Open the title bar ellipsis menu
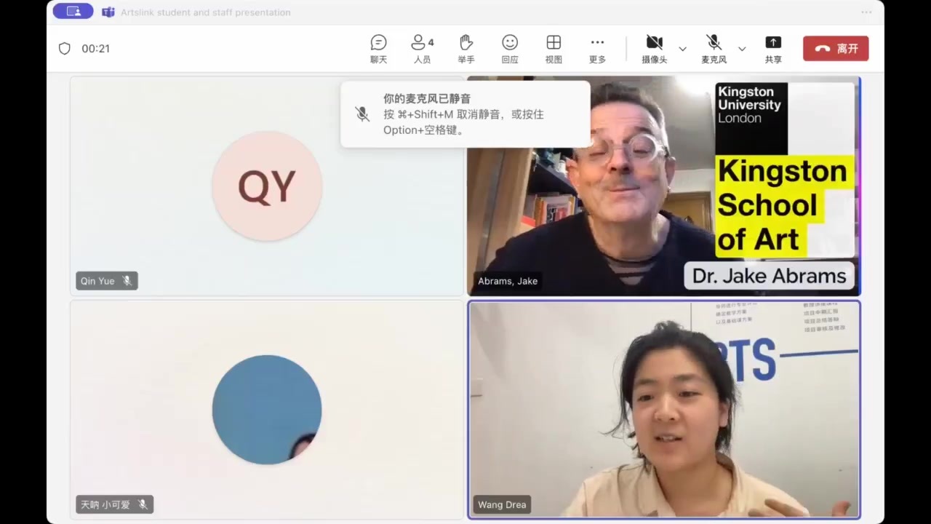Viewport: 931px width, 524px height. 866,12
